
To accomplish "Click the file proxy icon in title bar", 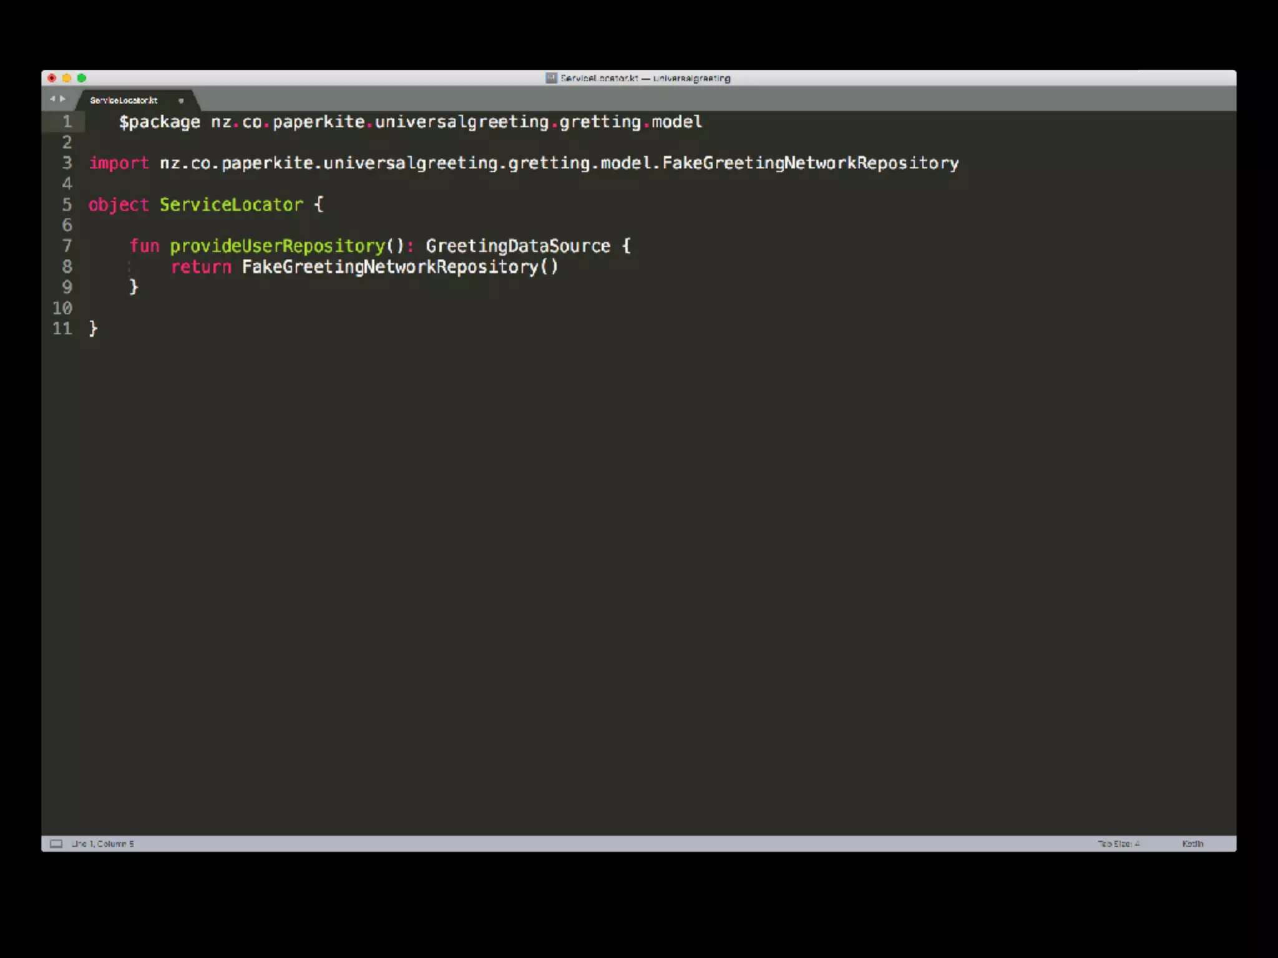I will tap(551, 78).
